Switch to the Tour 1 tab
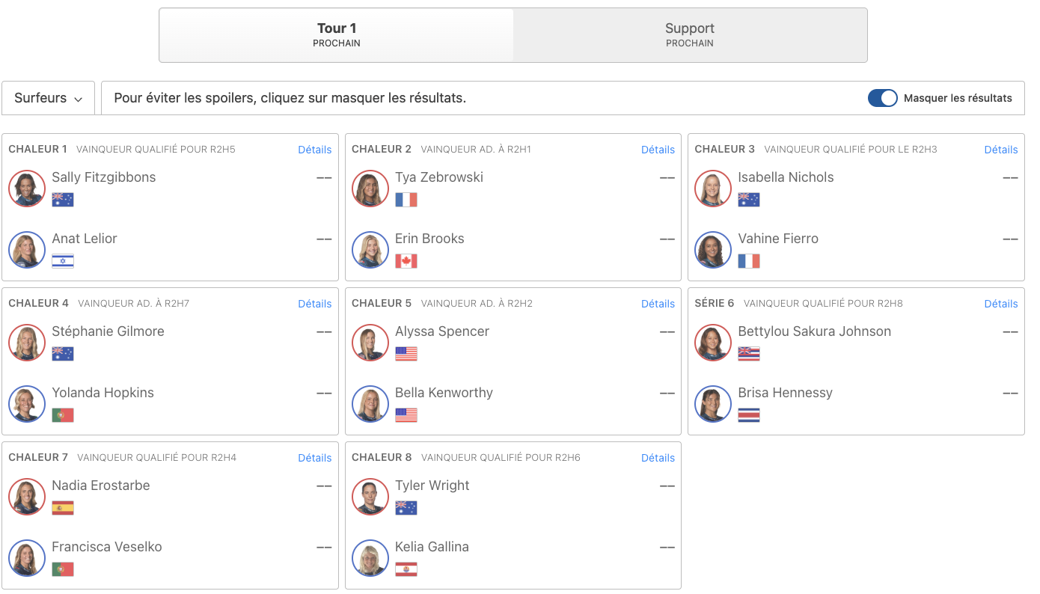 (x=337, y=35)
